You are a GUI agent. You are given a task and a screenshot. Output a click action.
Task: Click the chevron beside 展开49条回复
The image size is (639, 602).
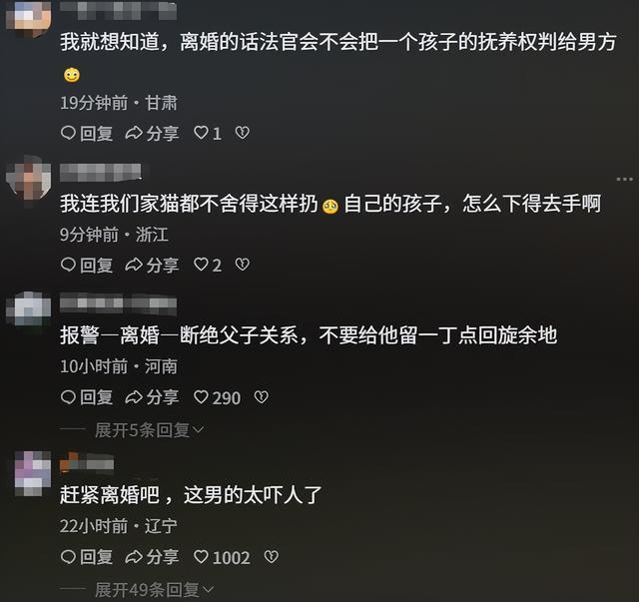click(208, 590)
